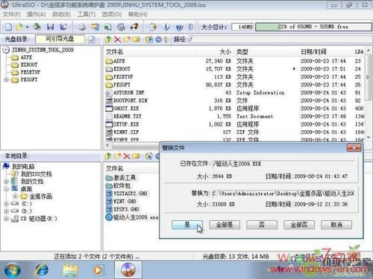This screenshot has width=373, height=279.
Task: Click the 全部是 button
Action: pyautogui.click(x=225, y=225)
